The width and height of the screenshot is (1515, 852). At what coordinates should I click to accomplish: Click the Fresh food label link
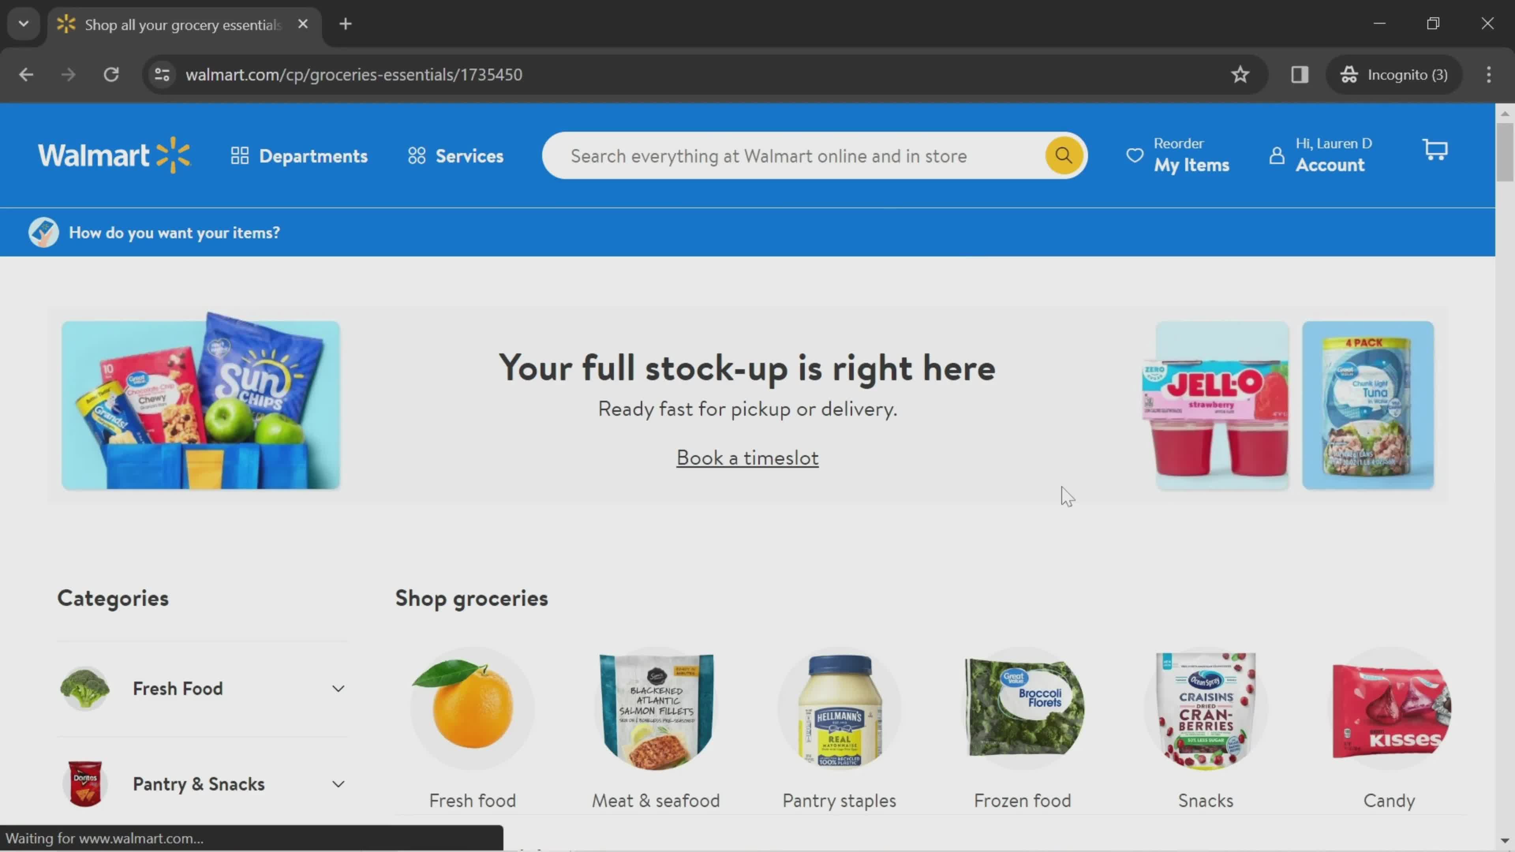[472, 800]
